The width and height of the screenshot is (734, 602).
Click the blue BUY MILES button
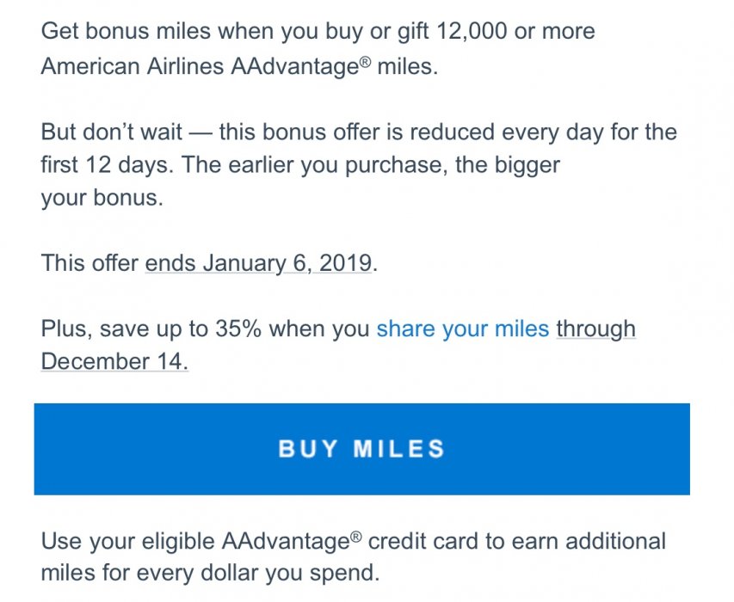pyautogui.click(x=361, y=449)
